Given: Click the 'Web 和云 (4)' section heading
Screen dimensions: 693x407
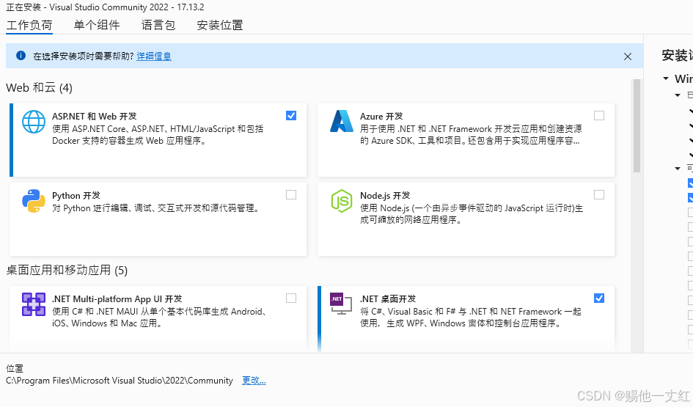Looking at the screenshot, I should pos(39,87).
